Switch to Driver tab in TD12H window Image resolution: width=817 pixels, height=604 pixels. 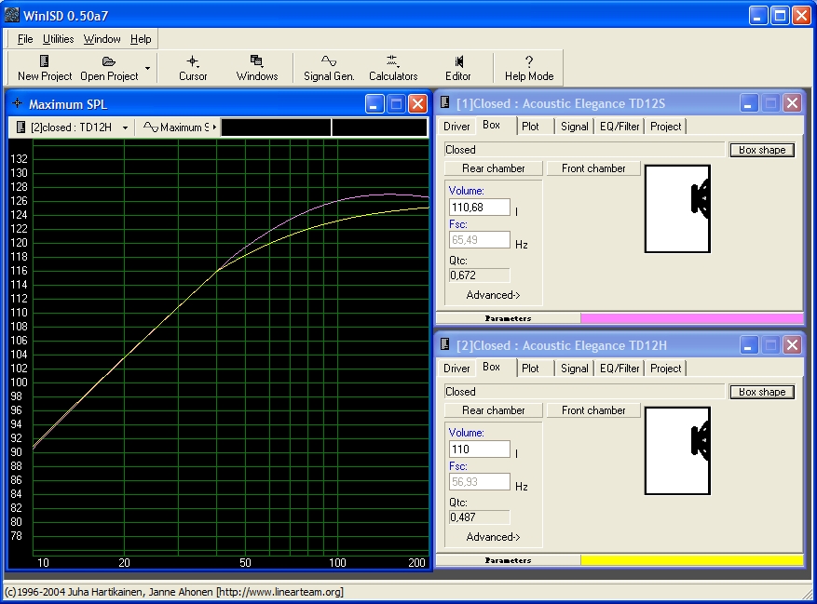pyautogui.click(x=456, y=369)
